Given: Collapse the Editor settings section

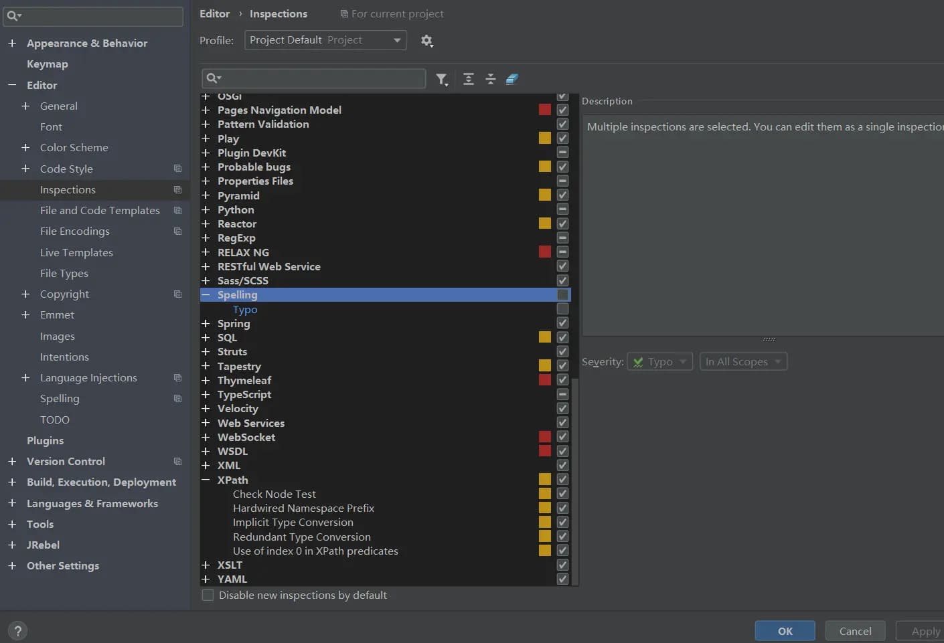Looking at the screenshot, I should (12, 85).
